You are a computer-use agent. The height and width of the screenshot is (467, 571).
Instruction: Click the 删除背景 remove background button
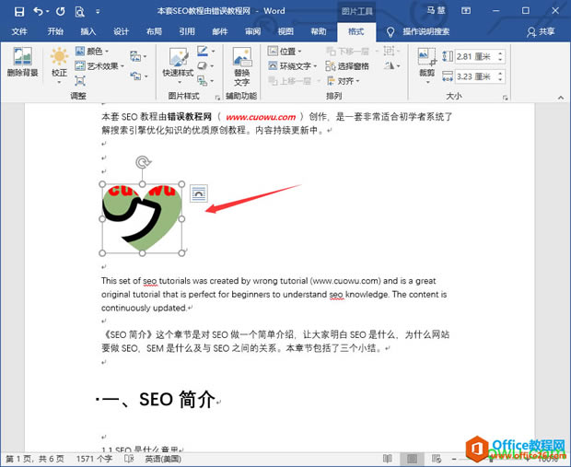(23, 62)
